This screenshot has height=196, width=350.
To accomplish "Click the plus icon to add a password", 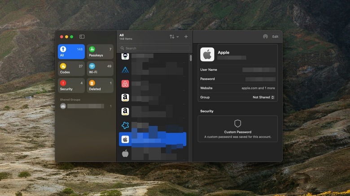I will [x=186, y=37].
